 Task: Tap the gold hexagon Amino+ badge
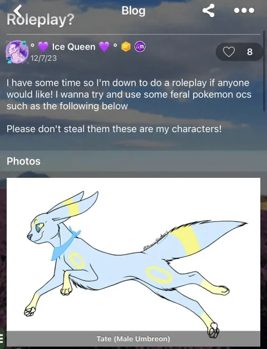coord(126,47)
